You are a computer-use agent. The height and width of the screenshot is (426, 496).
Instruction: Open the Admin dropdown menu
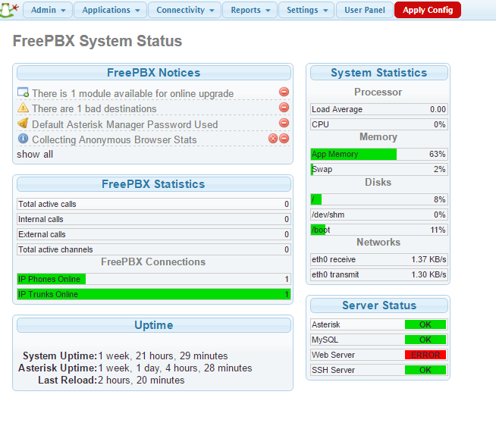[x=48, y=10]
